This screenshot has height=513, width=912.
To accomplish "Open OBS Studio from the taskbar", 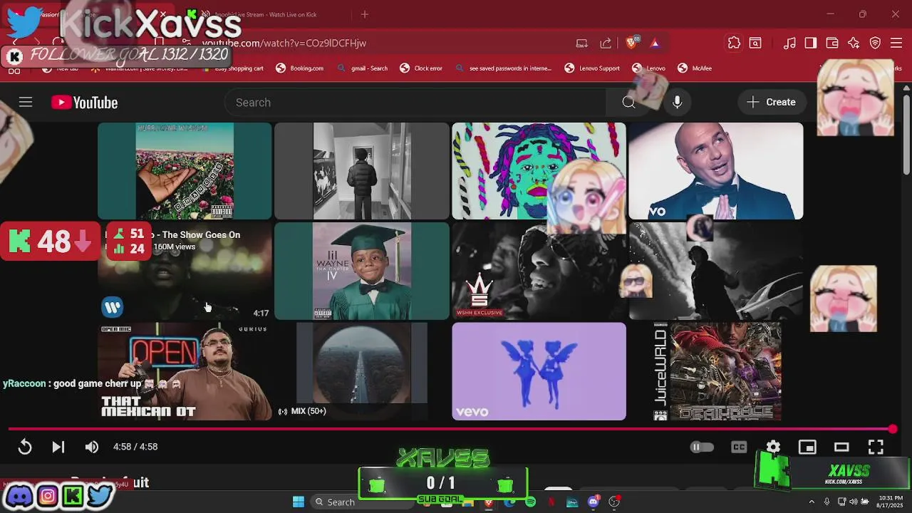I will pos(614,502).
